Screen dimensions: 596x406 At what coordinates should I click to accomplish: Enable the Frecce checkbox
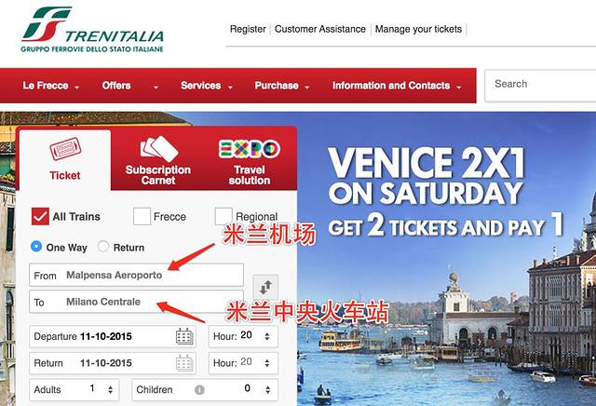coord(142,216)
